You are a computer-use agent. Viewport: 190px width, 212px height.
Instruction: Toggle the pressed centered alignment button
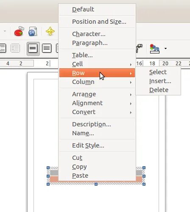click(33, 48)
